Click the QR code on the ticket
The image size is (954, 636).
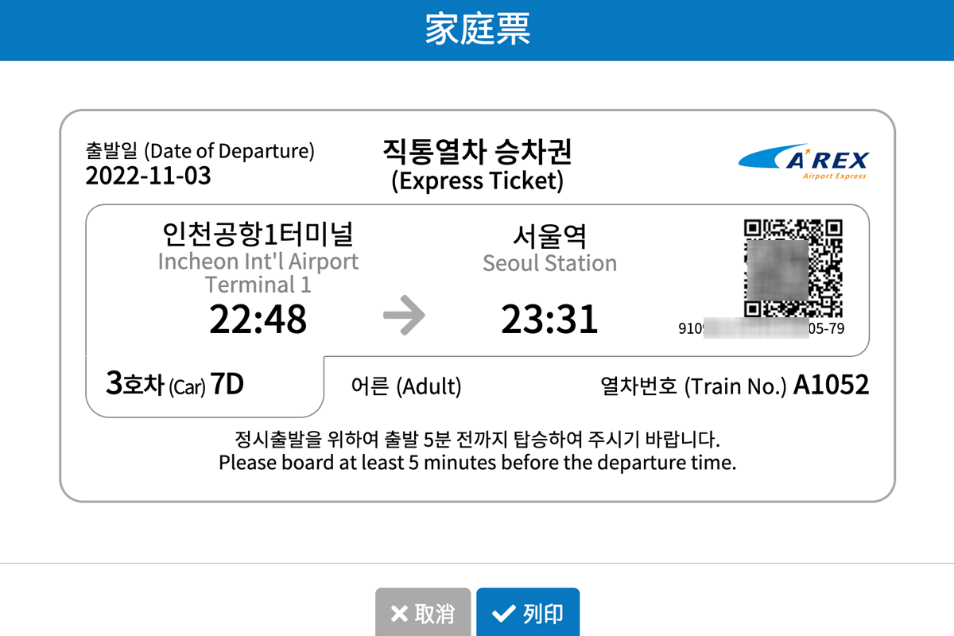point(793,267)
